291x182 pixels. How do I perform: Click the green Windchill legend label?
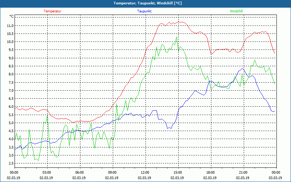tap(236, 11)
